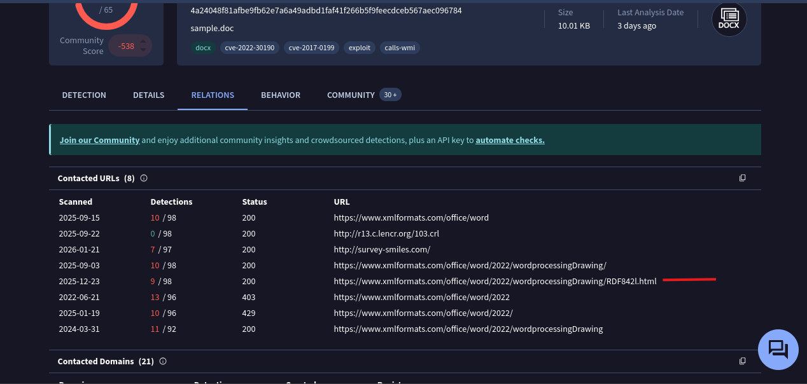Select the Relations tab
Image resolution: width=807 pixels, height=384 pixels.
pos(213,95)
